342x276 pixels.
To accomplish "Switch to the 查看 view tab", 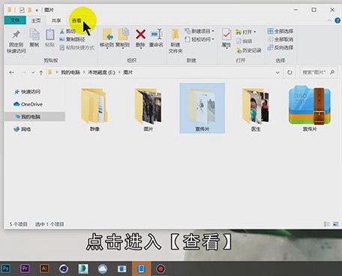I will pos(76,20).
